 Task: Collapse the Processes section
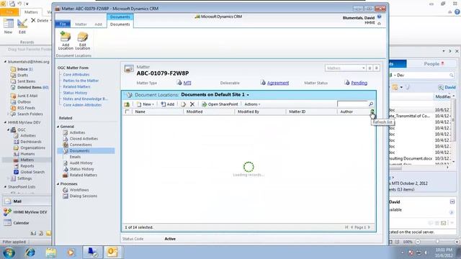point(58,184)
